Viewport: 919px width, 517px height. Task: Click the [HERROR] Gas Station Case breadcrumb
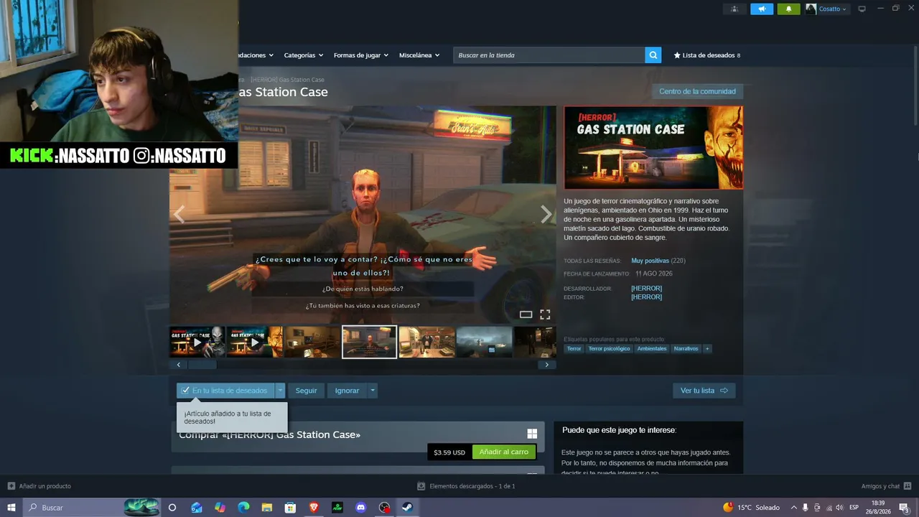coord(287,80)
